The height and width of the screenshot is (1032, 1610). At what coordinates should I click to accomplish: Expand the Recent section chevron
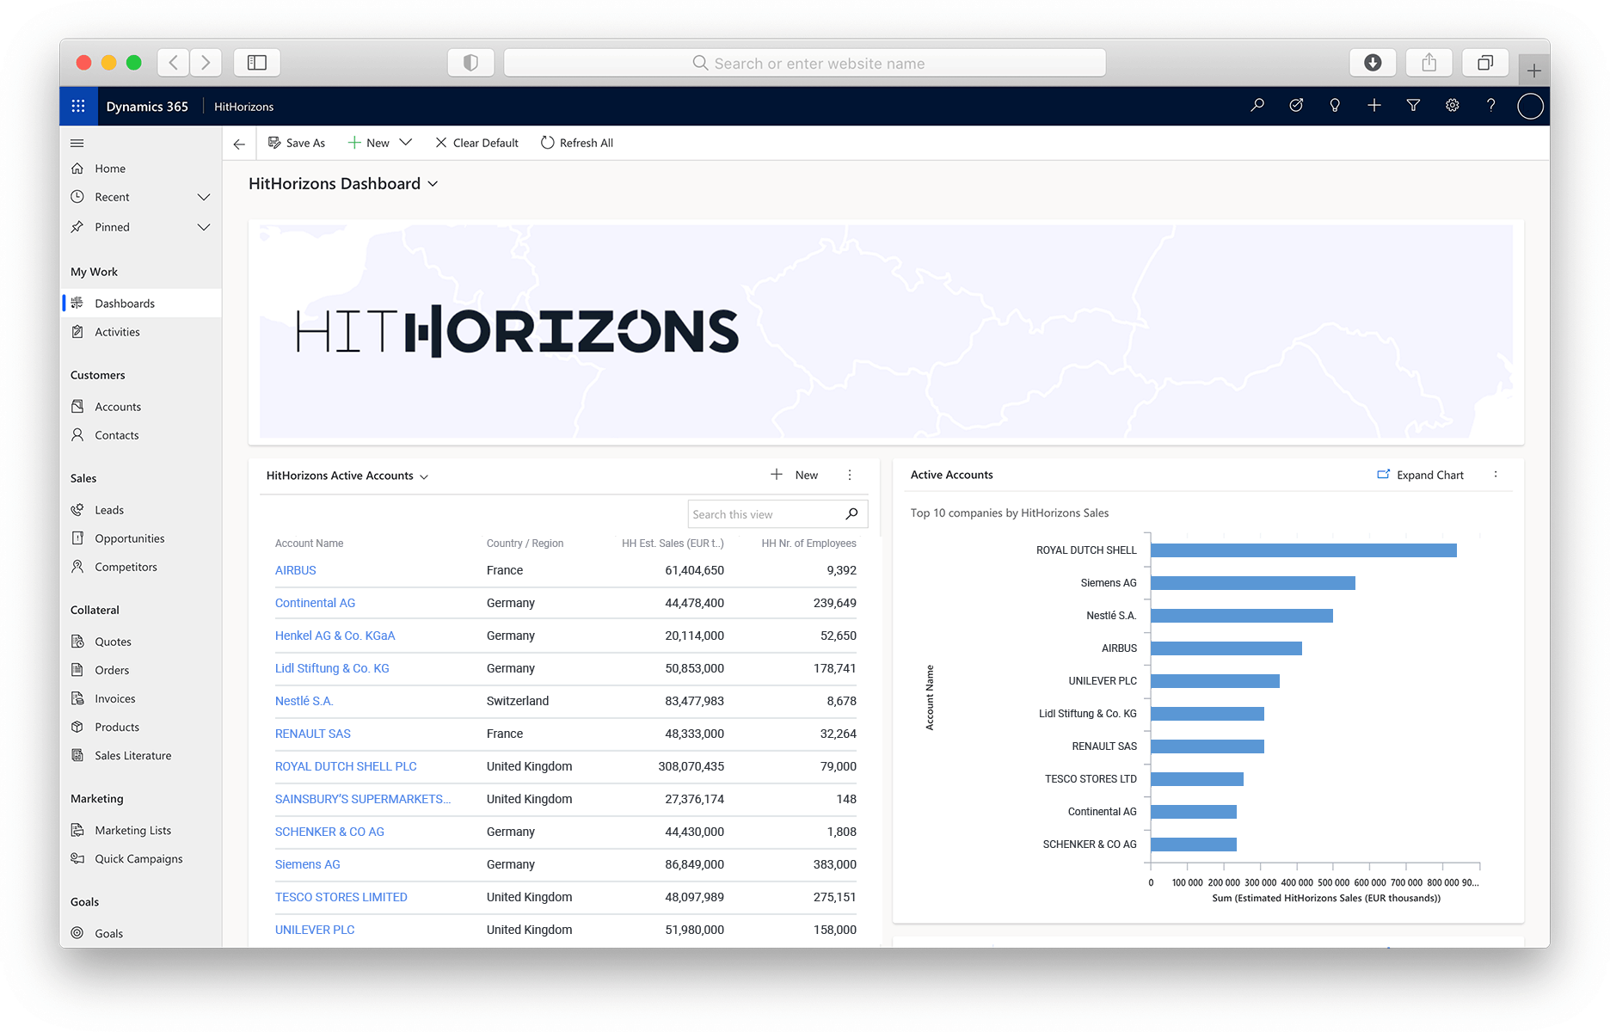[204, 197]
